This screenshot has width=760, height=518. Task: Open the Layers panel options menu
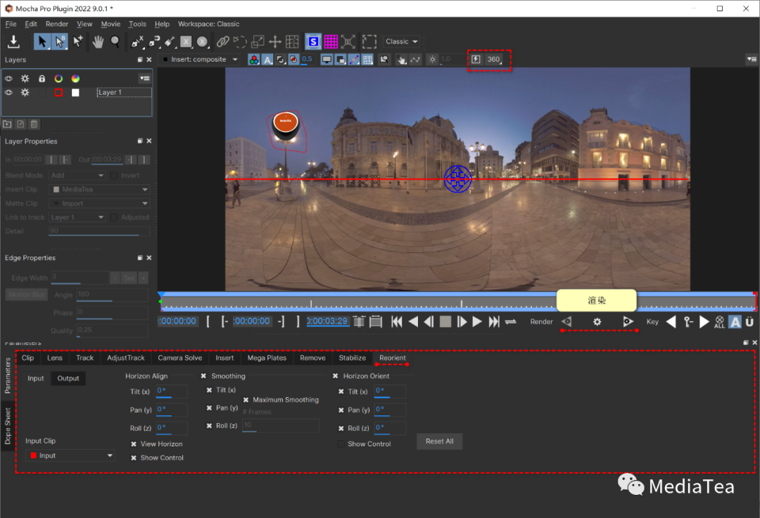144,79
